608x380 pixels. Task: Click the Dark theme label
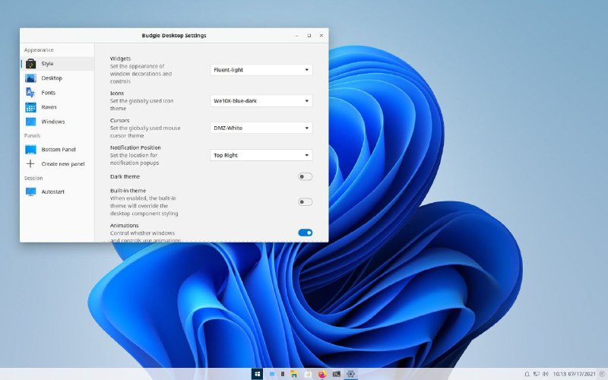coord(125,176)
